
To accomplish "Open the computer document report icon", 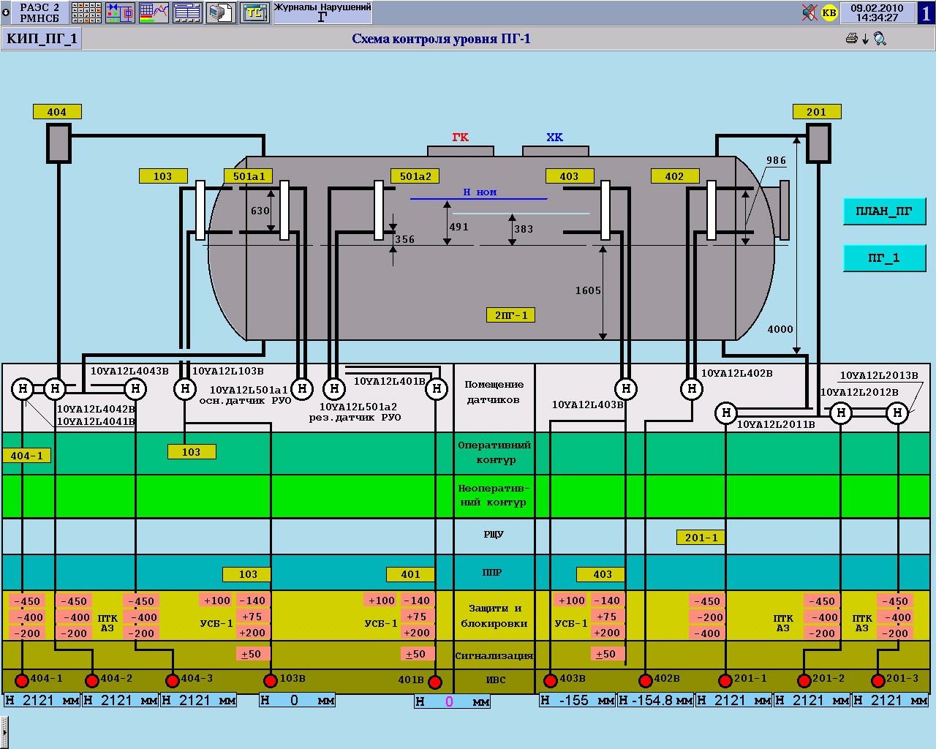I will pos(221,12).
